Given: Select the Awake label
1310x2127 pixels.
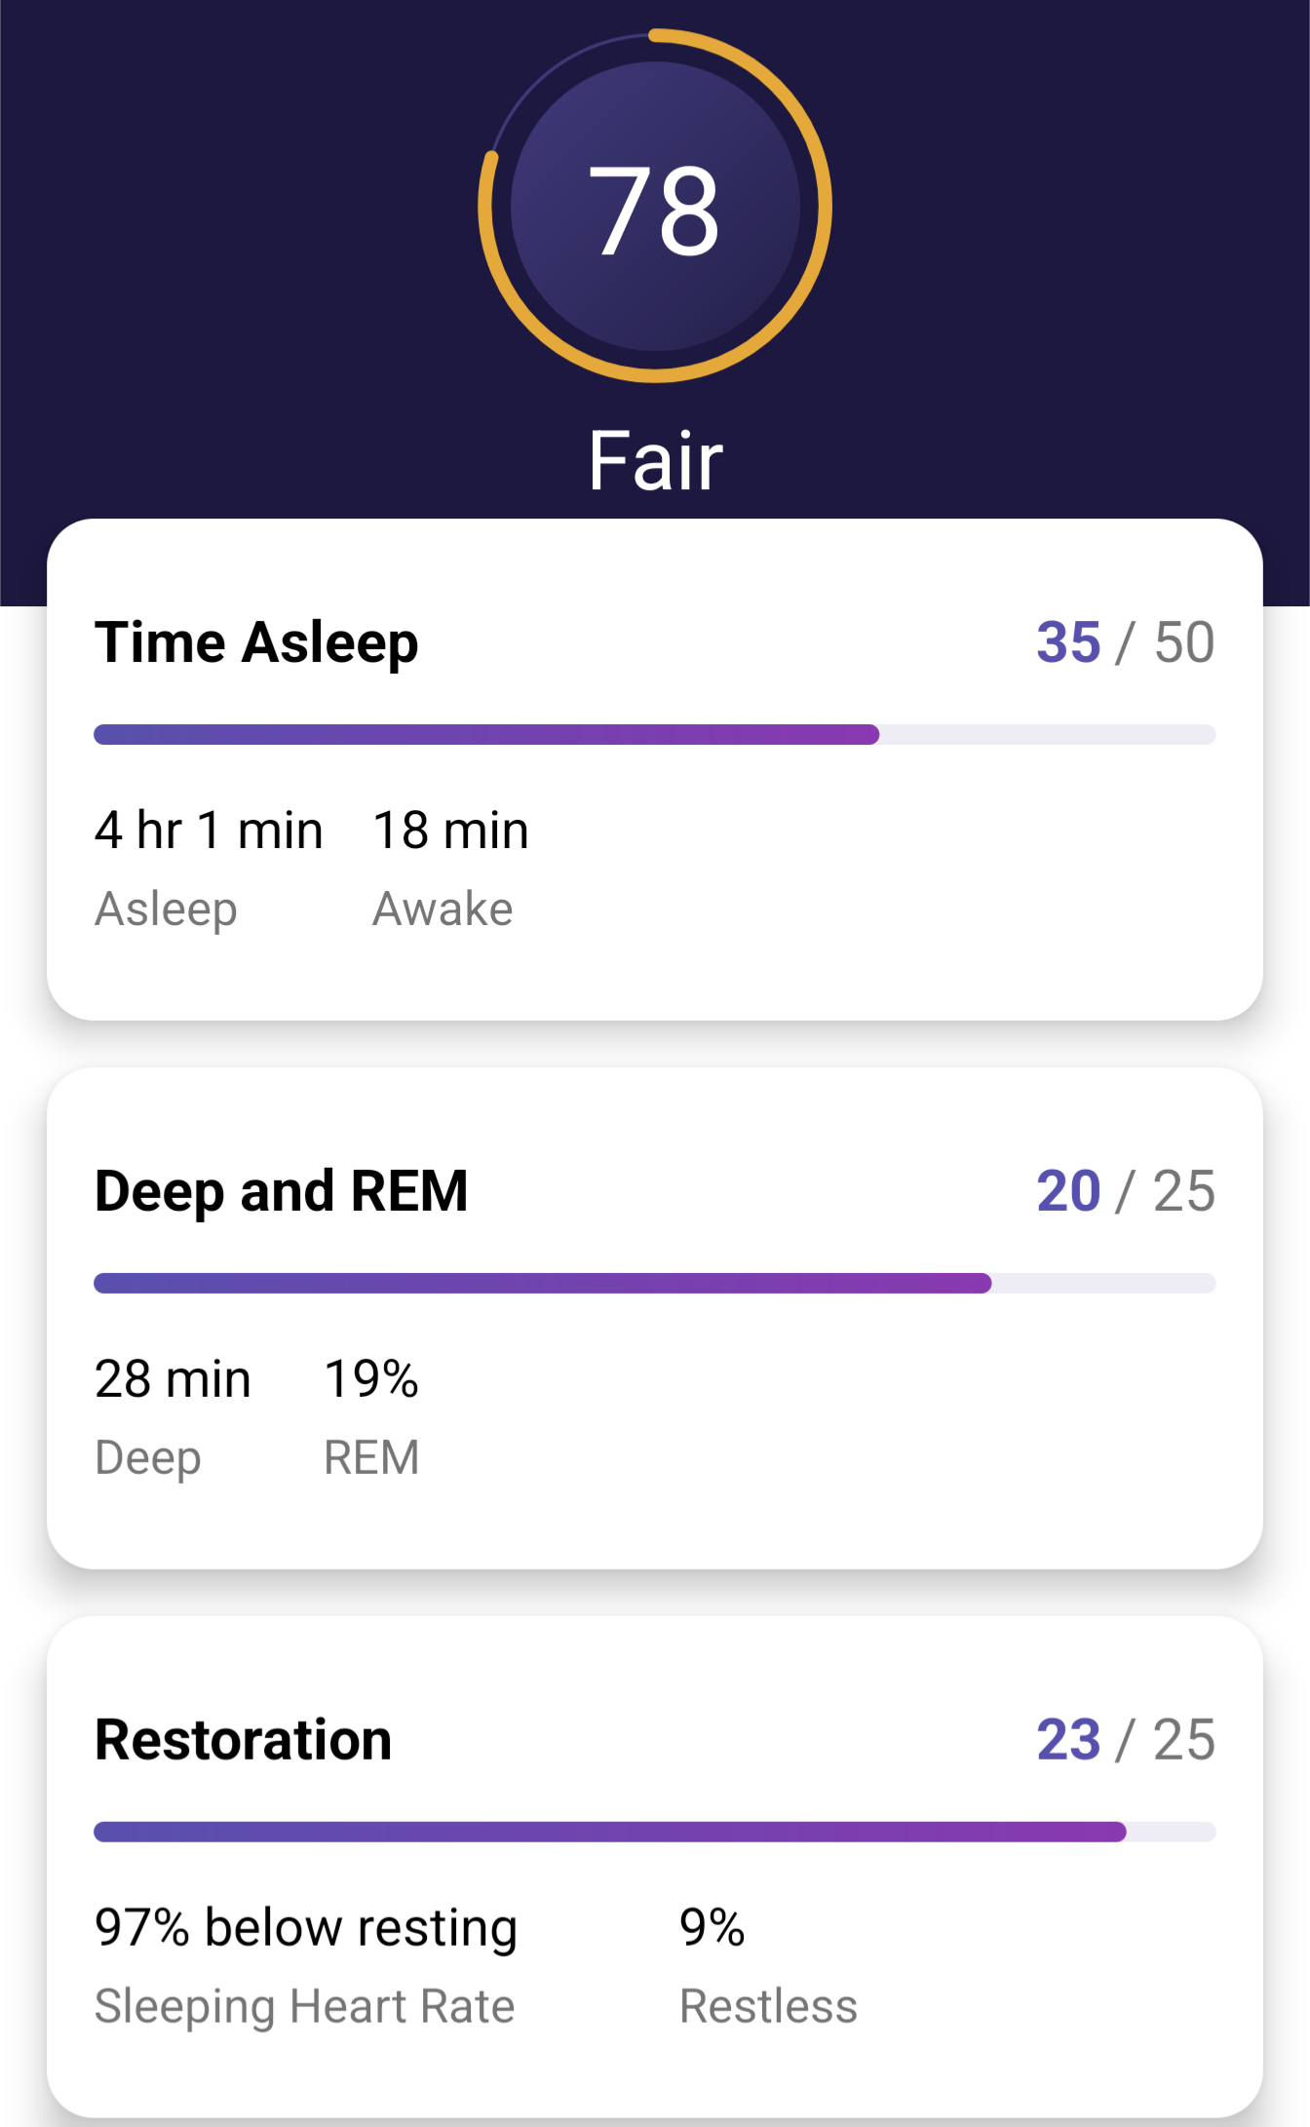Looking at the screenshot, I should pyautogui.click(x=443, y=909).
